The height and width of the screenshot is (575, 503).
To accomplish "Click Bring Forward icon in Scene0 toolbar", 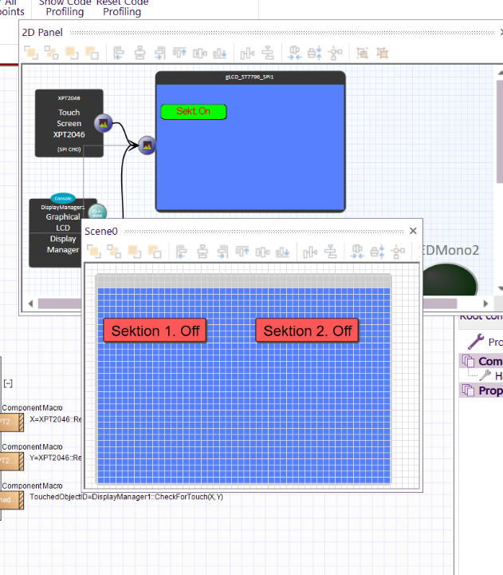I will coord(135,252).
